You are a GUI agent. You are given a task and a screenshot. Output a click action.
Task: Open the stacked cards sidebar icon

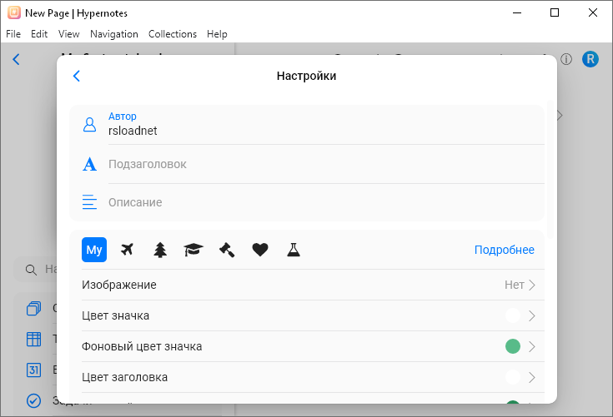click(x=33, y=309)
